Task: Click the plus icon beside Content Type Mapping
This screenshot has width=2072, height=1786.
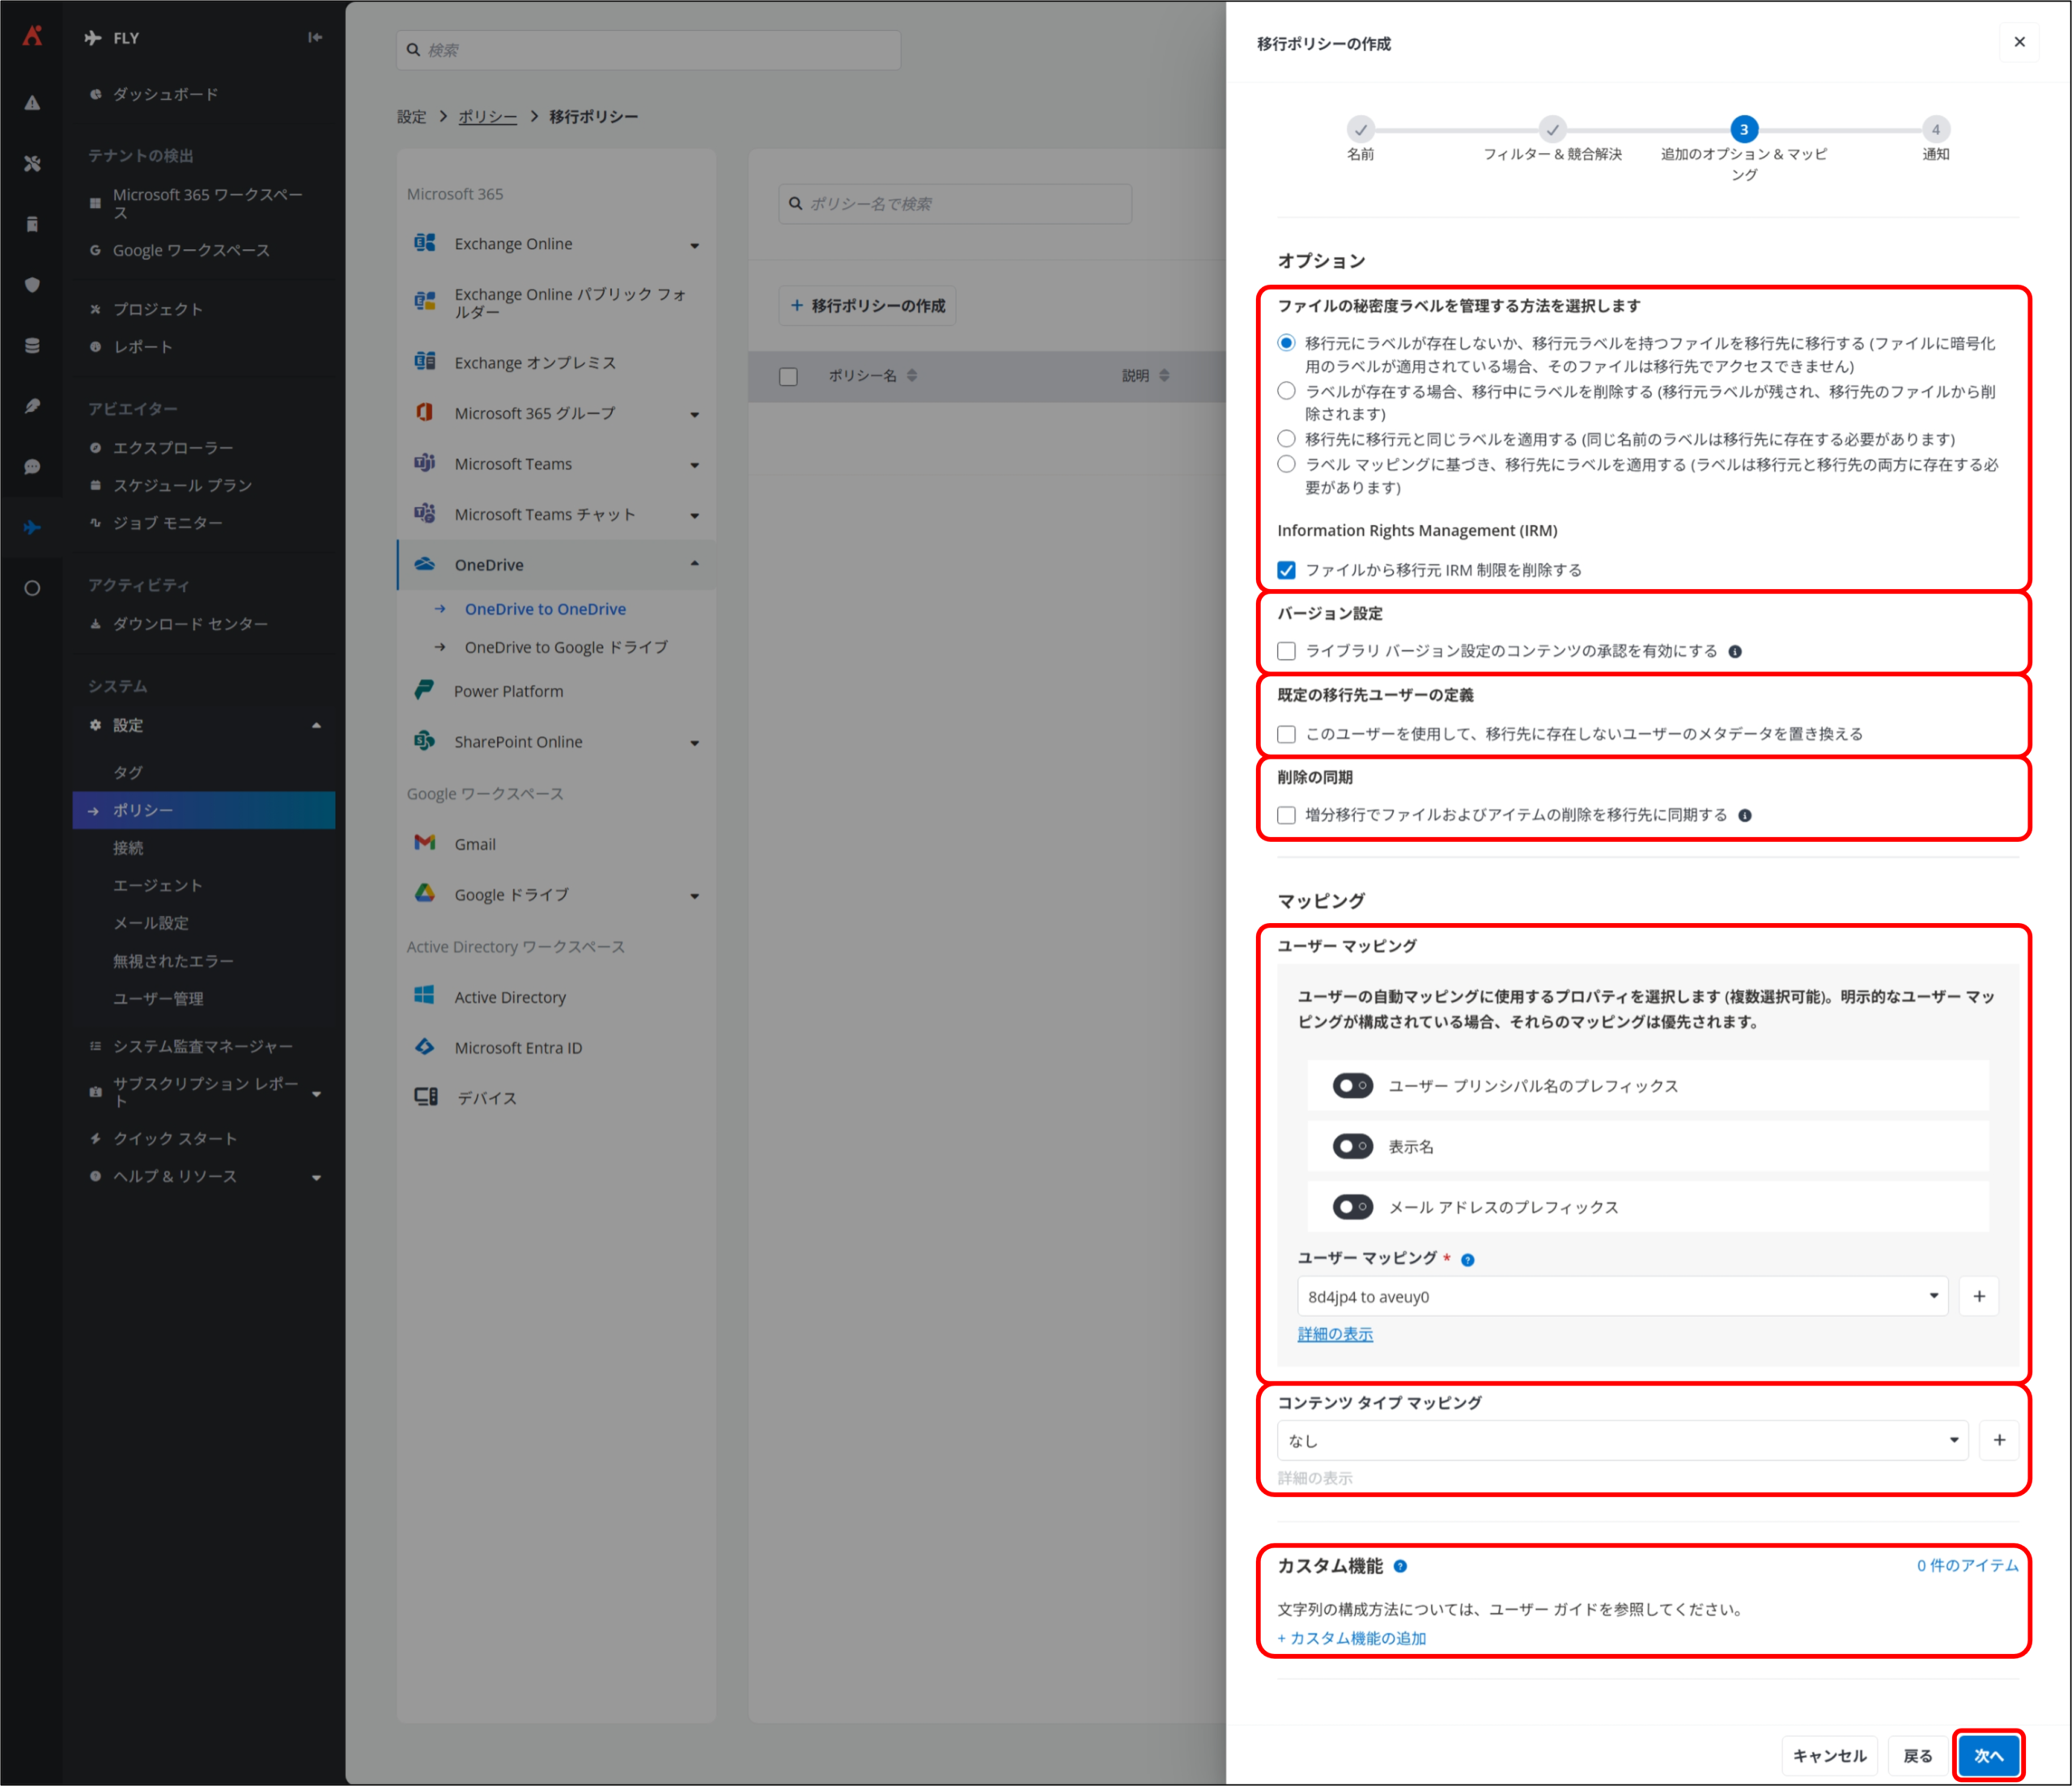Action: click(1998, 1440)
